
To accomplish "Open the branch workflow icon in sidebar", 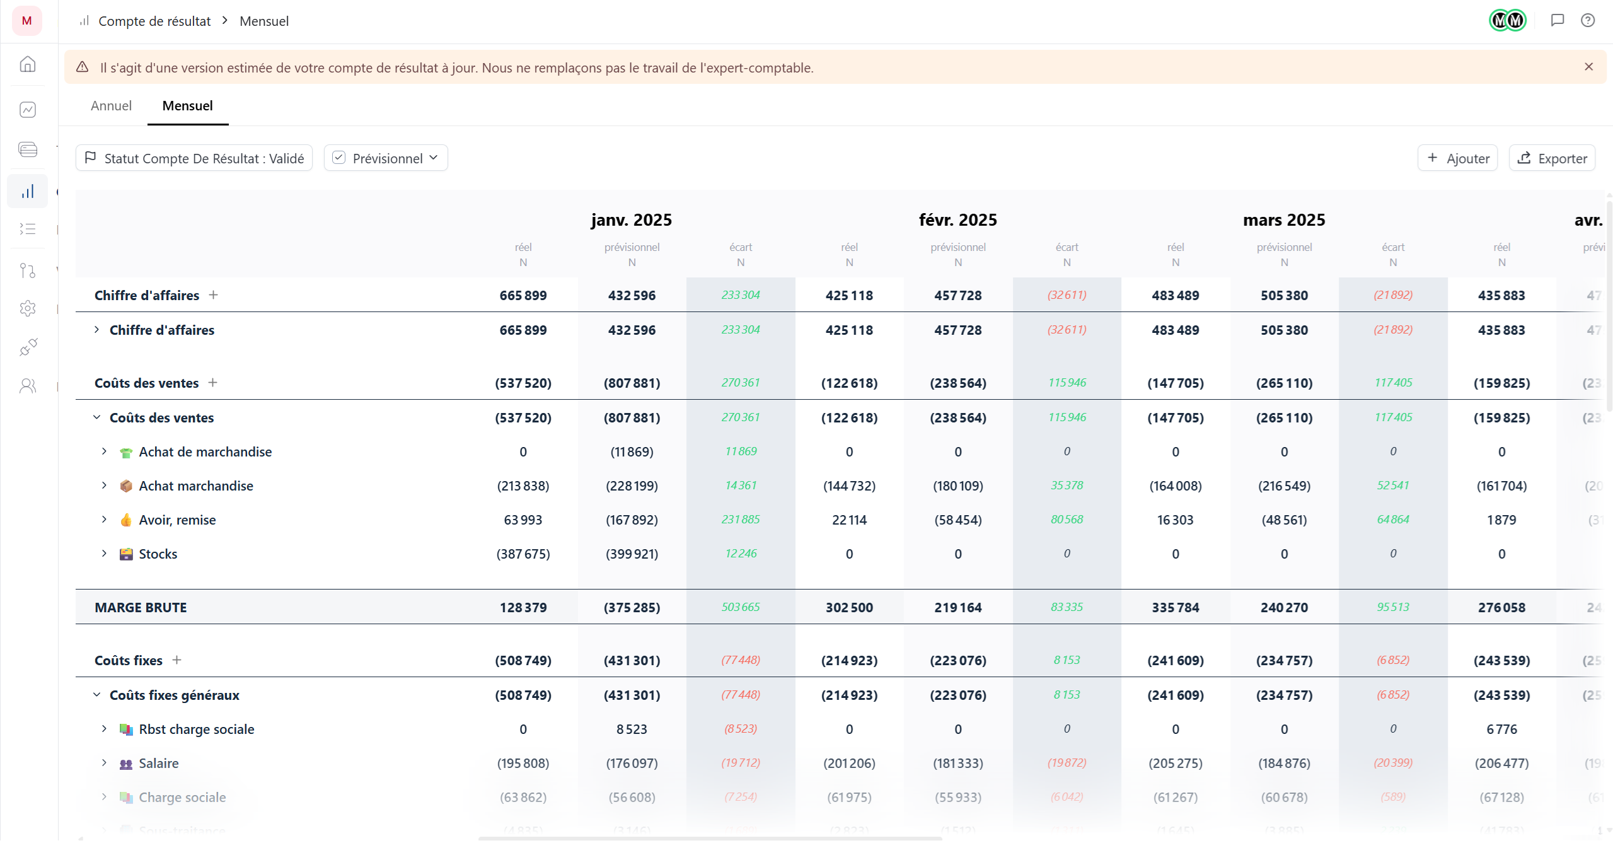I will click(28, 270).
